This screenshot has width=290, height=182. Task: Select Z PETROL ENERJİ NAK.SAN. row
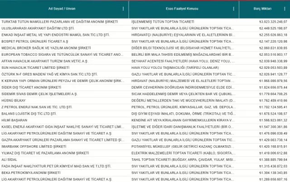(145, 107)
